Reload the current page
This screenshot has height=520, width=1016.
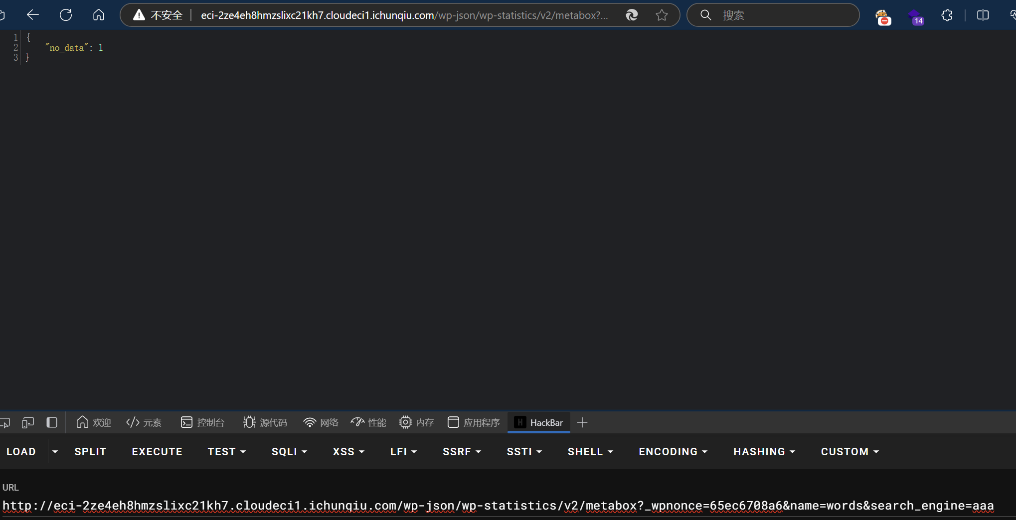click(66, 15)
